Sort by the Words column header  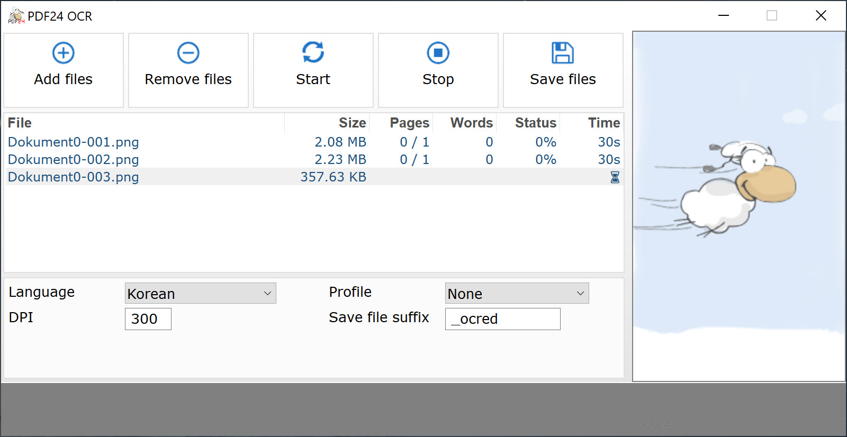click(x=465, y=123)
